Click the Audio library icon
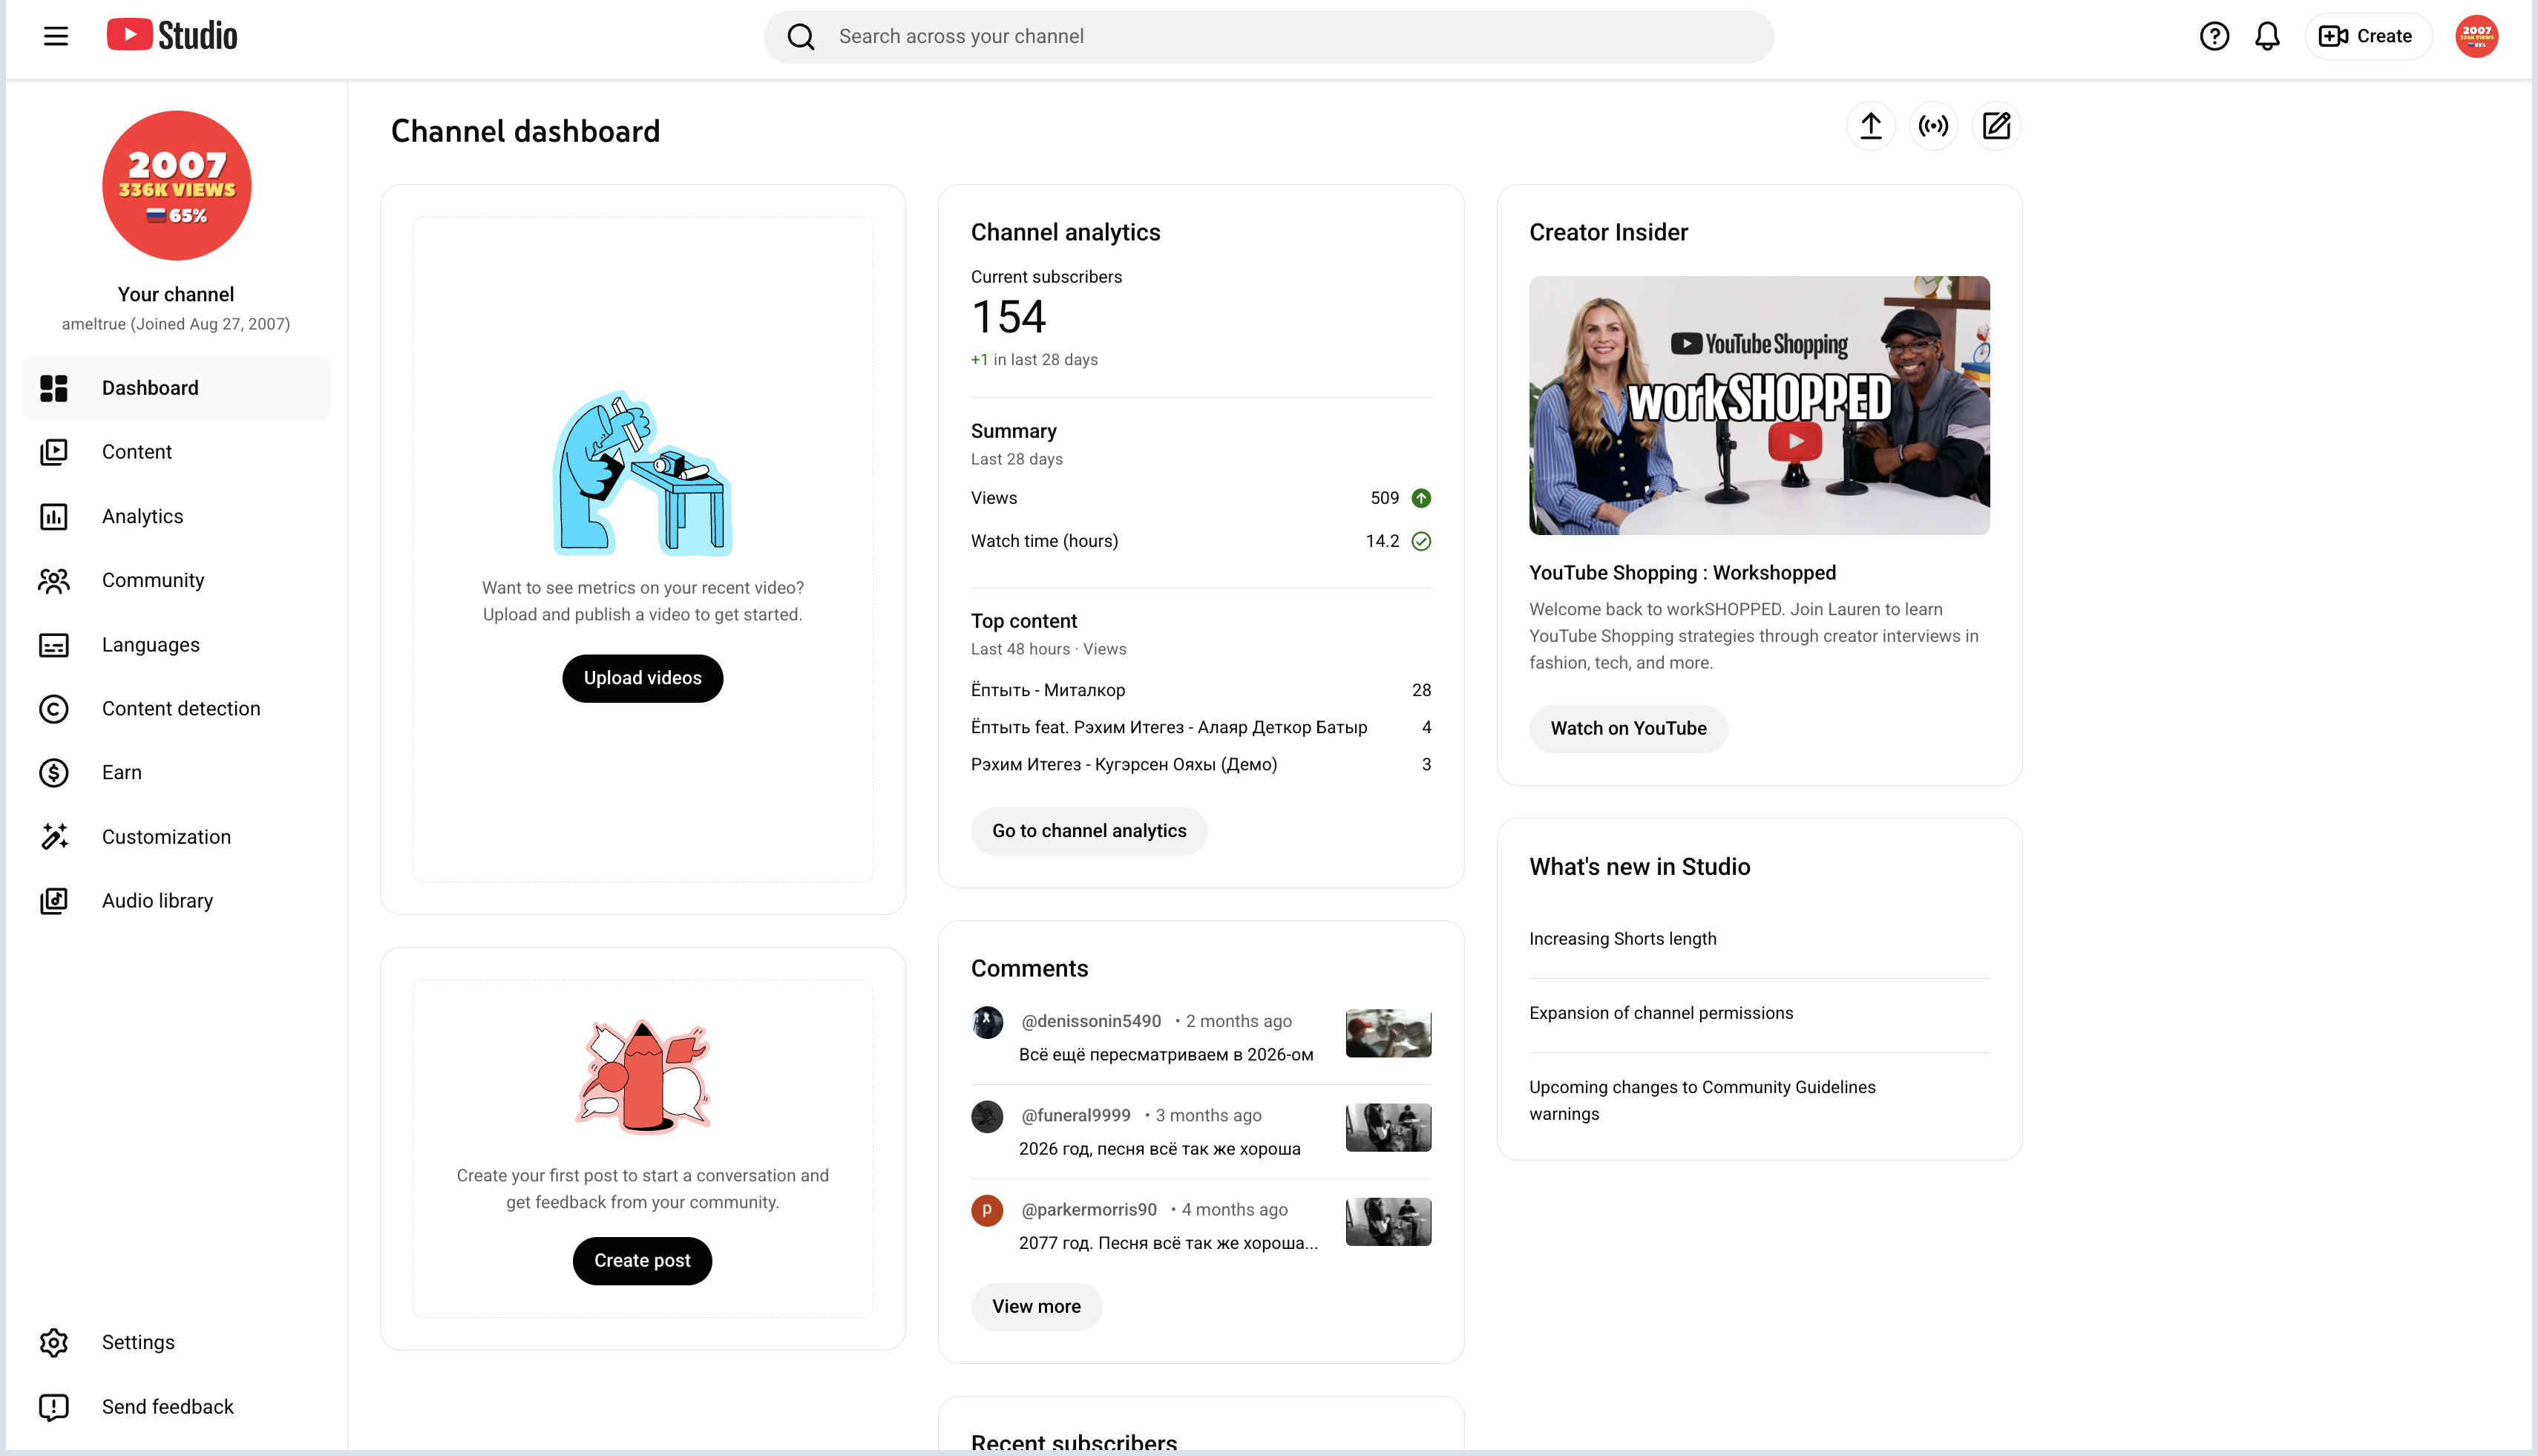The image size is (2538, 1456). (54, 901)
